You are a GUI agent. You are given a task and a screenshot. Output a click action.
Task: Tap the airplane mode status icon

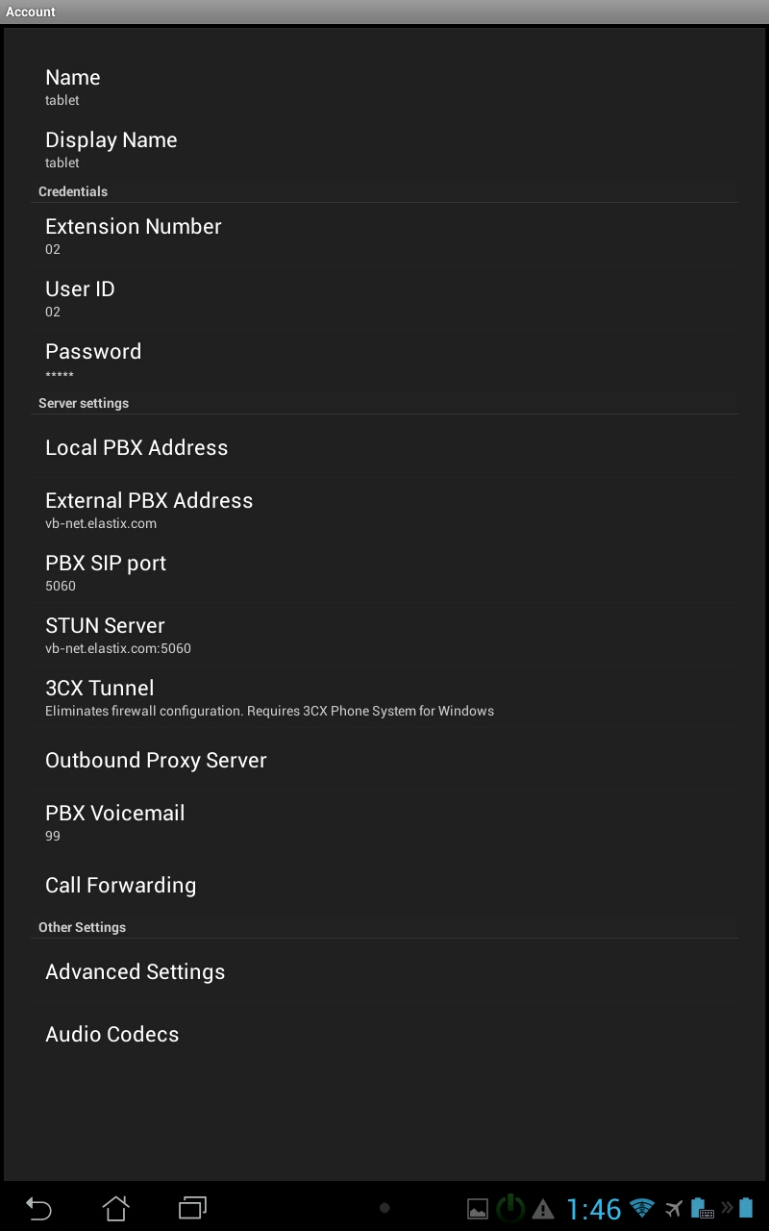(x=673, y=1208)
